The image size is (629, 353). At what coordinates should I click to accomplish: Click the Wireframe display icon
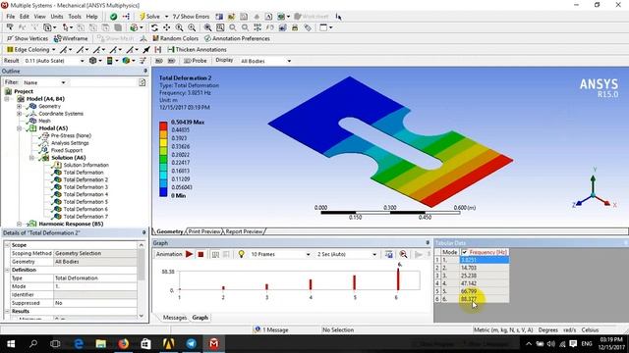(x=57, y=38)
